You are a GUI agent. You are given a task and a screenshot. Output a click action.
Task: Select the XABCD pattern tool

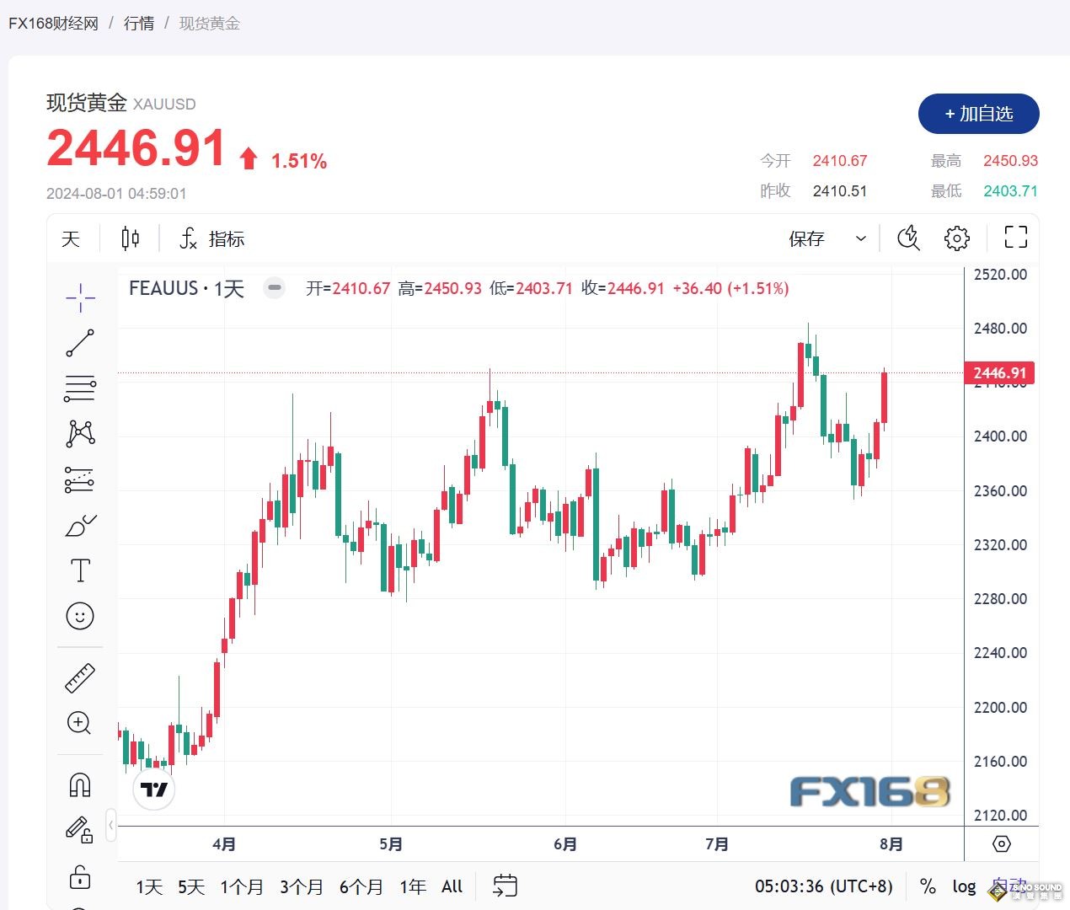[x=80, y=434]
